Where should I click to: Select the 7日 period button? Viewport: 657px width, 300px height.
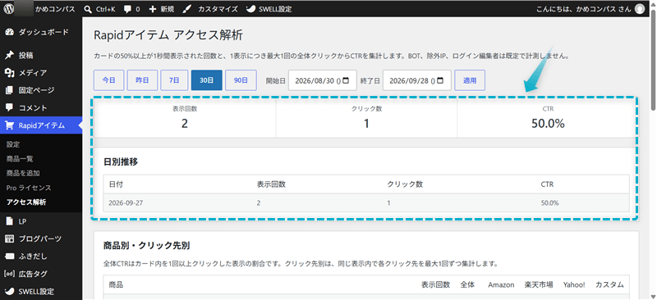pos(174,80)
